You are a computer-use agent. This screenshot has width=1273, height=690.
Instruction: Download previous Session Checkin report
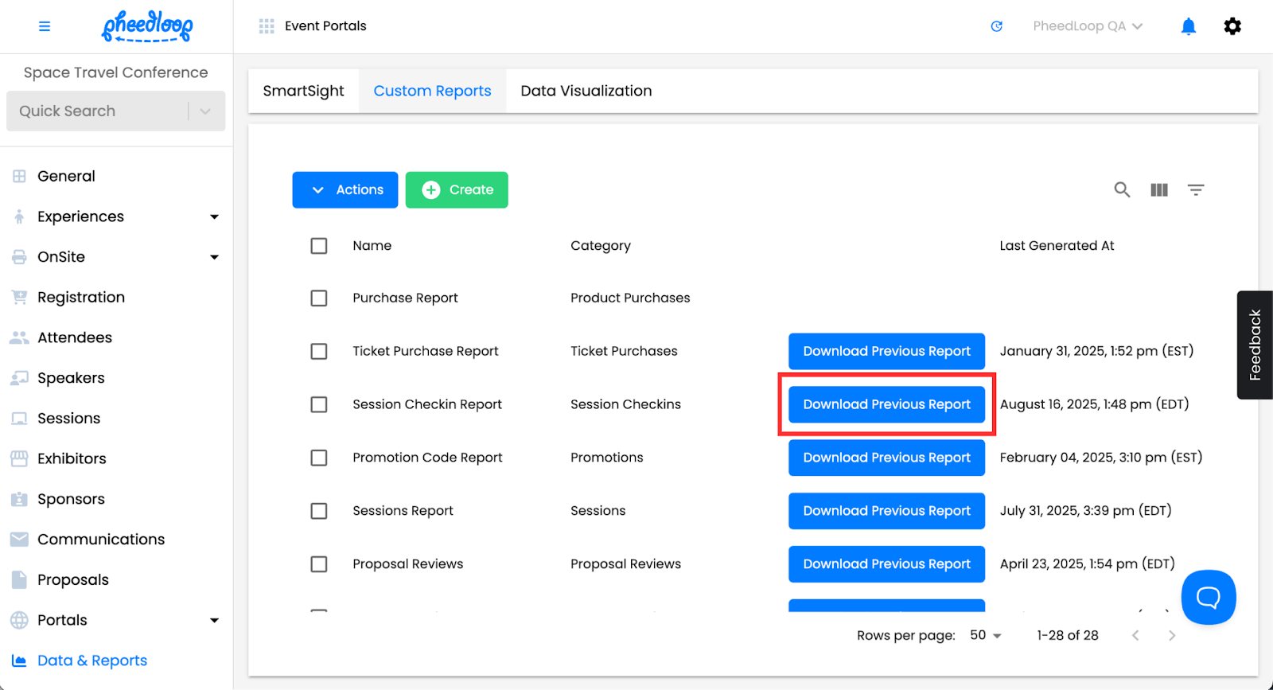click(886, 404)
